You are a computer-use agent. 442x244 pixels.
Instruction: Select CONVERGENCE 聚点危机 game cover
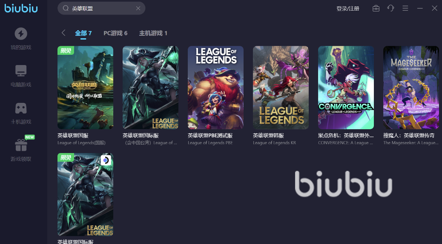(x=346, y=88)
